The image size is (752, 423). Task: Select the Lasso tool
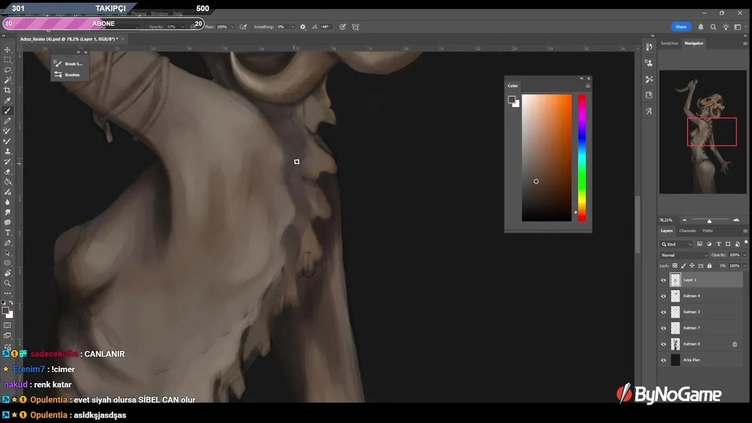pyautogui.click(x=8, y=70)
